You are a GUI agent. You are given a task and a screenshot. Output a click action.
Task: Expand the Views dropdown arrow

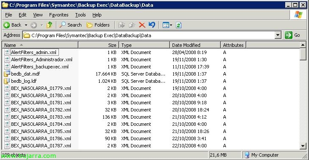pos(171,25)
